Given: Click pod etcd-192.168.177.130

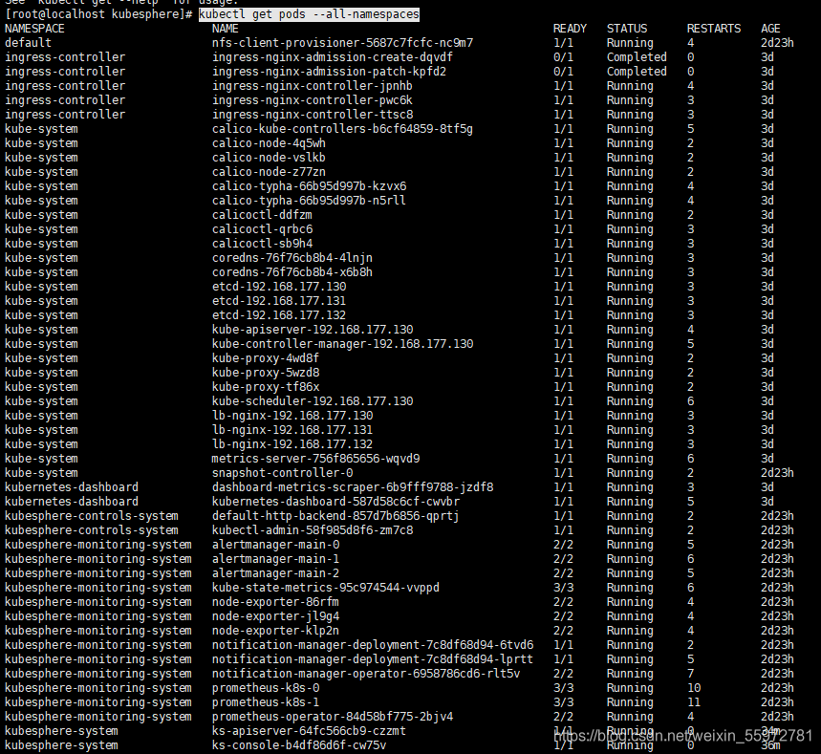Looking at the screenshot, I should coord(279,287).
